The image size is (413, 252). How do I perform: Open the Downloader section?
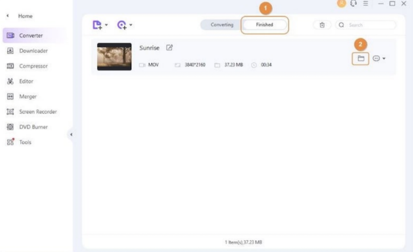(33, 51)
